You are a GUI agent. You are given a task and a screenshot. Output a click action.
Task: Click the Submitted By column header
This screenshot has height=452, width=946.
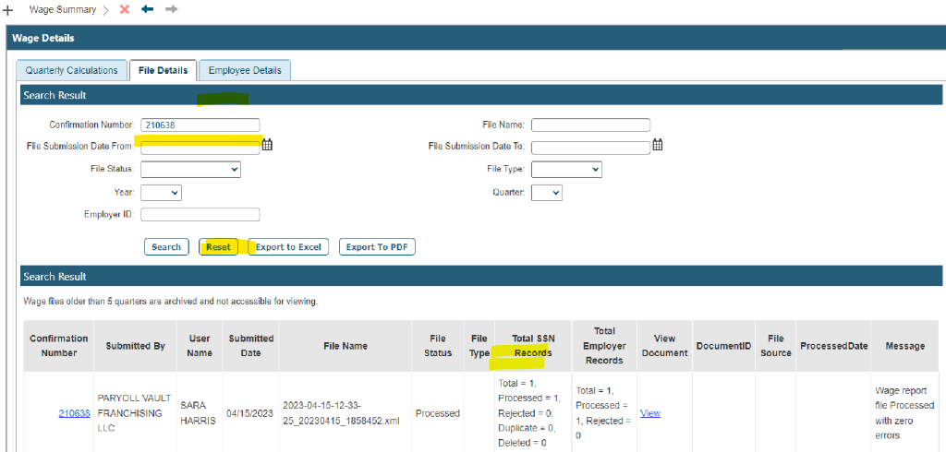135,346
